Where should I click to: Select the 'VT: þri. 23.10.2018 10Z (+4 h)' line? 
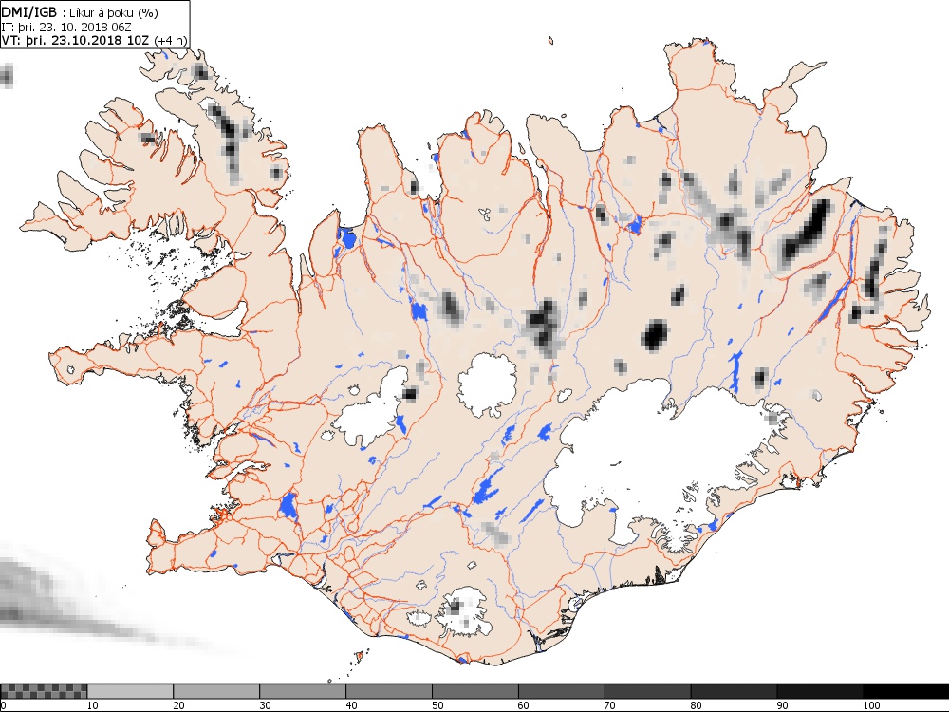[x=94, y=40]
